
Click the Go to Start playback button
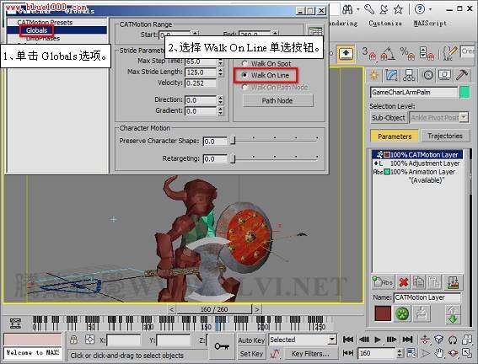pos(348,340)
